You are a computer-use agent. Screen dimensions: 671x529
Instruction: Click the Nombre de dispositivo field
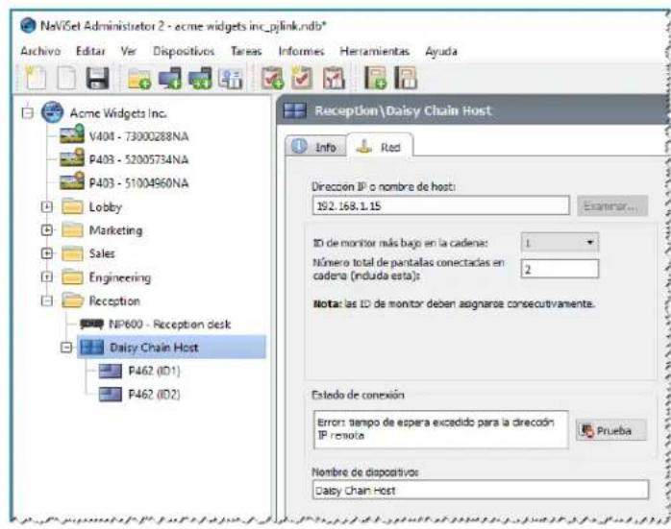pos(480,490)
